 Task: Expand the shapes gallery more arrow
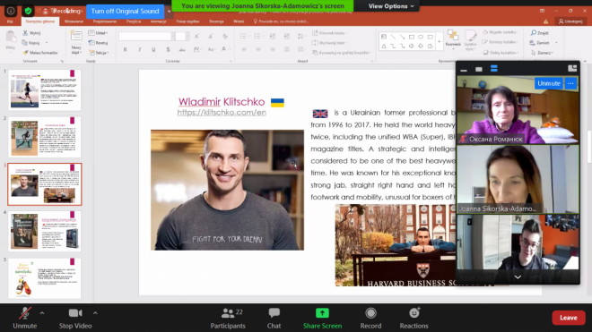pos(440,41)
